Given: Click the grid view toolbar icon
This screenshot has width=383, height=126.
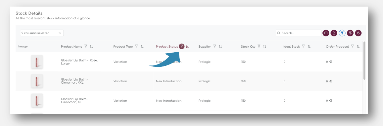Looking at the screenshot, I should pos(326,33).
